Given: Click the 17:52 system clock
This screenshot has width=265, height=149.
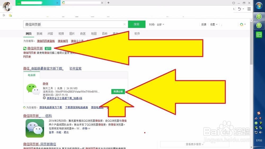Looking at the screenshot, I should [259, 140].
